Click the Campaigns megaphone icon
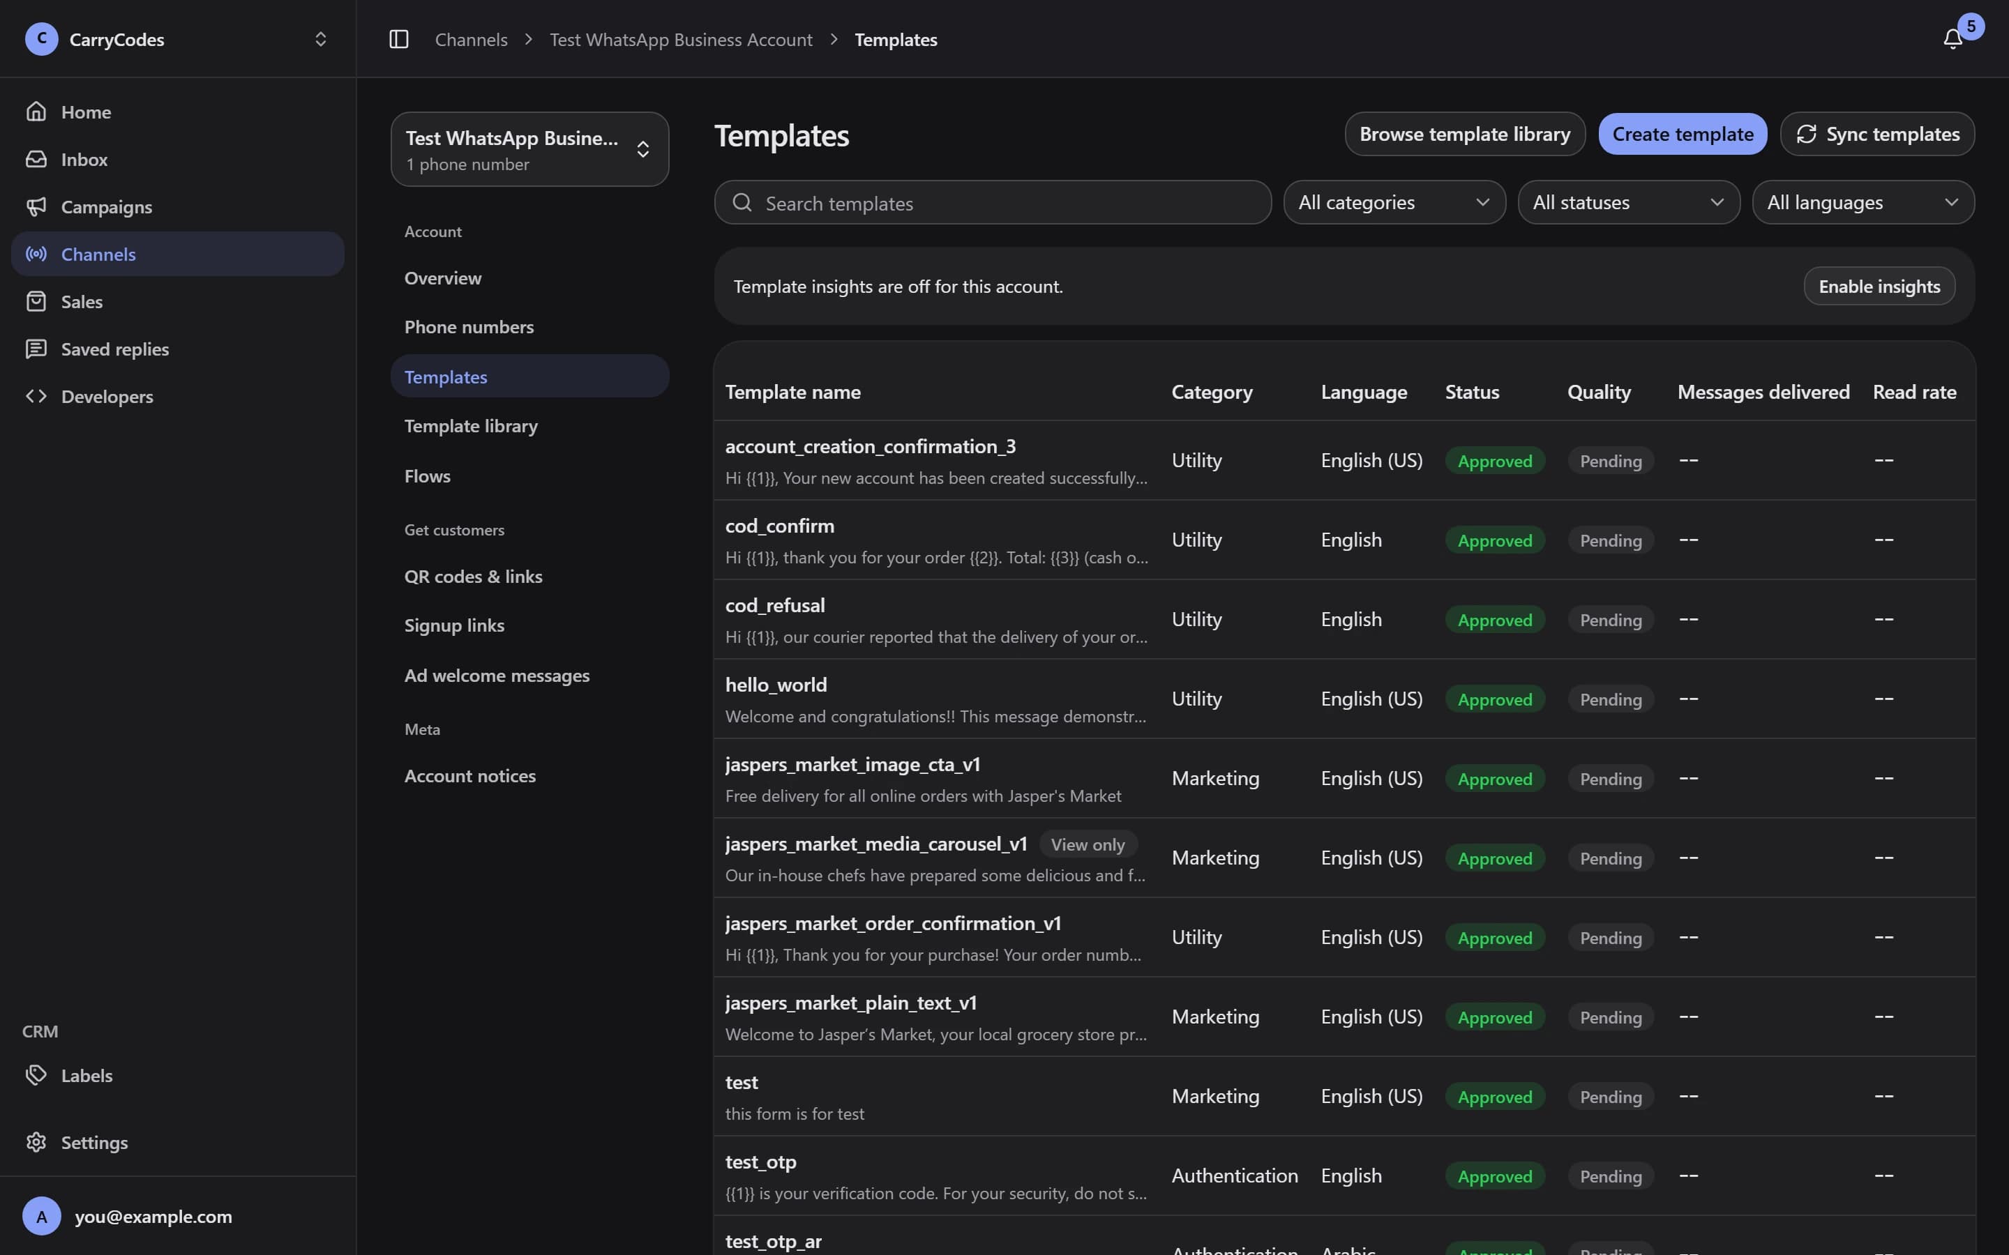The height and width of the screenshot is (1255, 2009). (x=36, y=206)
